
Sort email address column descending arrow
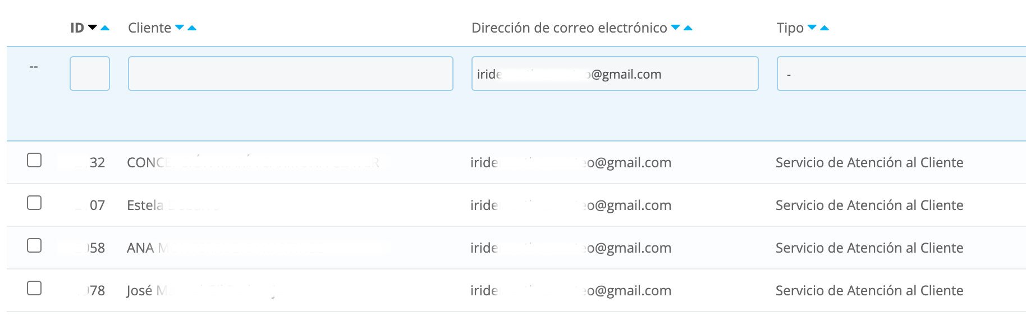point(676,28)
